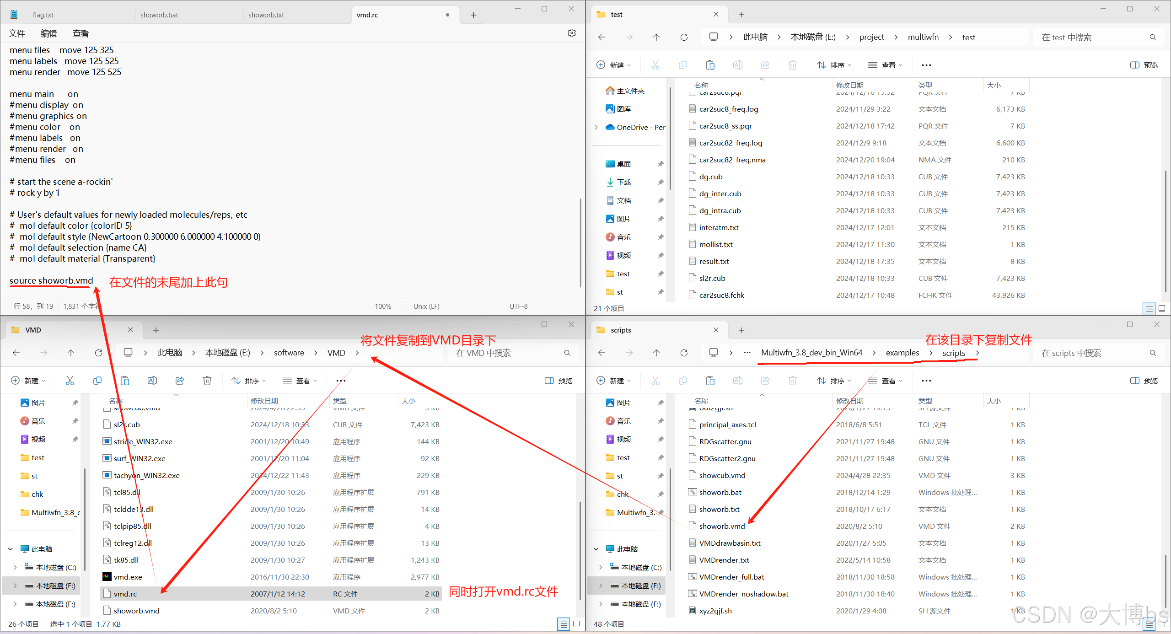Switch to the showorb.bat Notepad tab
This screenshot has height=634, width=1171.
pos(159,15)
